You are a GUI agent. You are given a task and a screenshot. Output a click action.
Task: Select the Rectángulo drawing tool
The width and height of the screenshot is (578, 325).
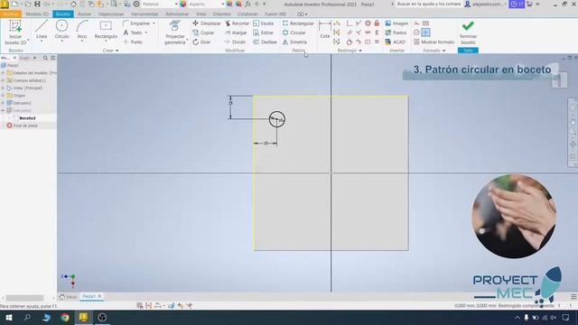click(x=106, y=30)
